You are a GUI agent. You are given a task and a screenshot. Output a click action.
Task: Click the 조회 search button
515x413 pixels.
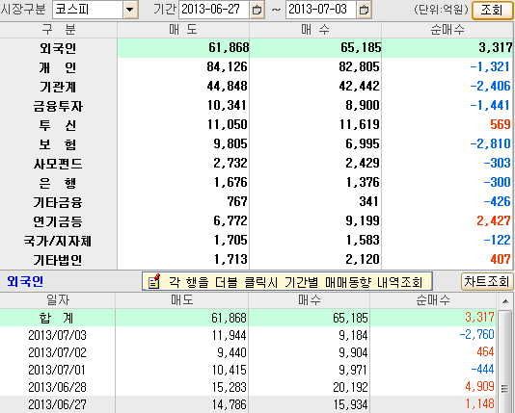[492, 11]
